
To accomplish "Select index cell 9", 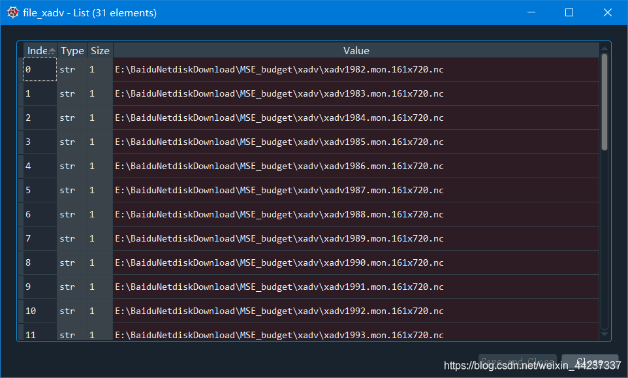I will point(40,287).
